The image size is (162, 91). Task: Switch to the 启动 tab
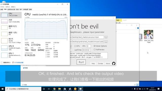pos(17,10)
